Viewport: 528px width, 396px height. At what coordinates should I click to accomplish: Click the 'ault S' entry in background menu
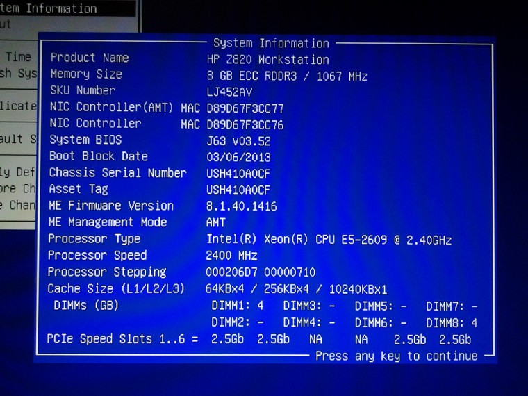pyautogui.click(x=18, y=139)
